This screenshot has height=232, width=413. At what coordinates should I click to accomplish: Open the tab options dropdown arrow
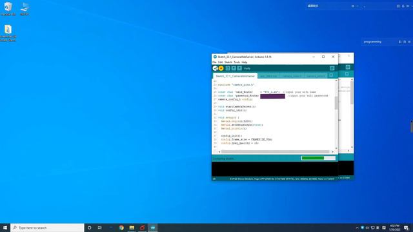(x=331, y=75)
